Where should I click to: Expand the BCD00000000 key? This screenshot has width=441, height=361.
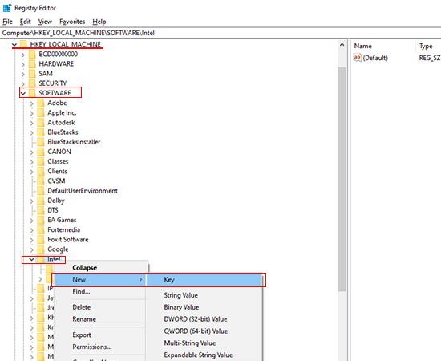click(23, 55)
